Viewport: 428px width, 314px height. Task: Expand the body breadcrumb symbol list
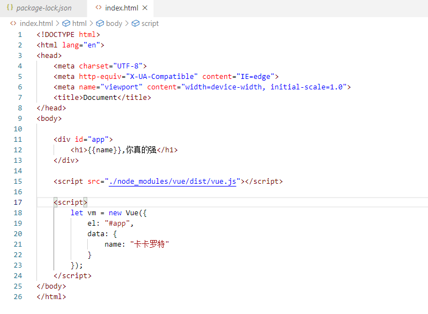click(114, 24)
